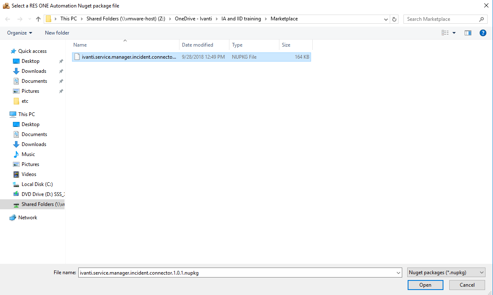Click OneDrive - Ivanti breadcrumb

193,19
